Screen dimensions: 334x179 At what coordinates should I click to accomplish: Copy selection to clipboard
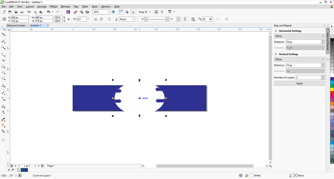click(x=35, y=12)
